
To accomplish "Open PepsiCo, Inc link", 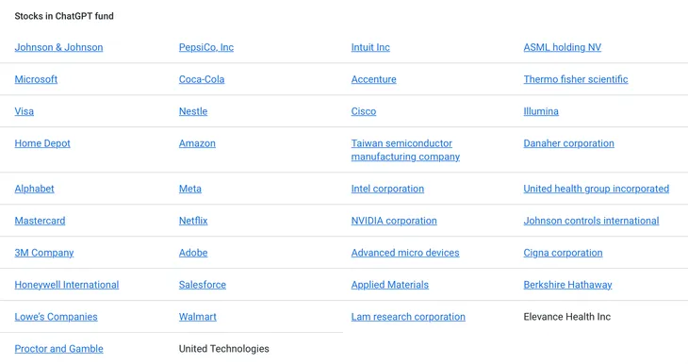I will [x=206, y=47].
